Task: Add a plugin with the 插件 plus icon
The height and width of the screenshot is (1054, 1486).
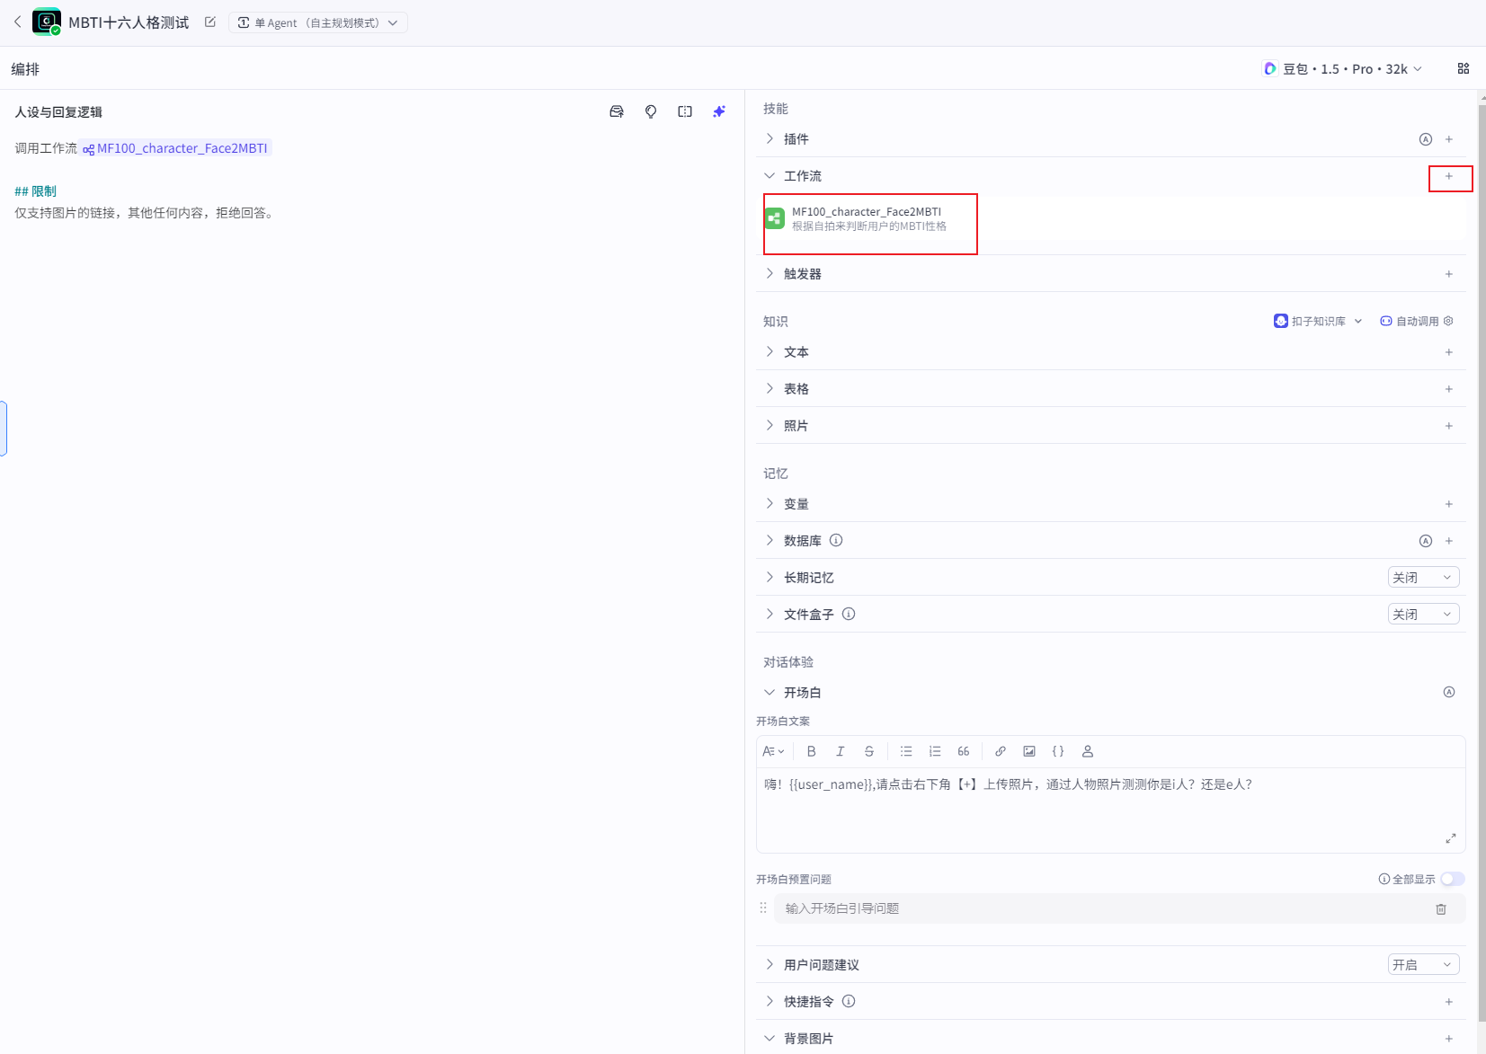Action: tap(1449, 139)
